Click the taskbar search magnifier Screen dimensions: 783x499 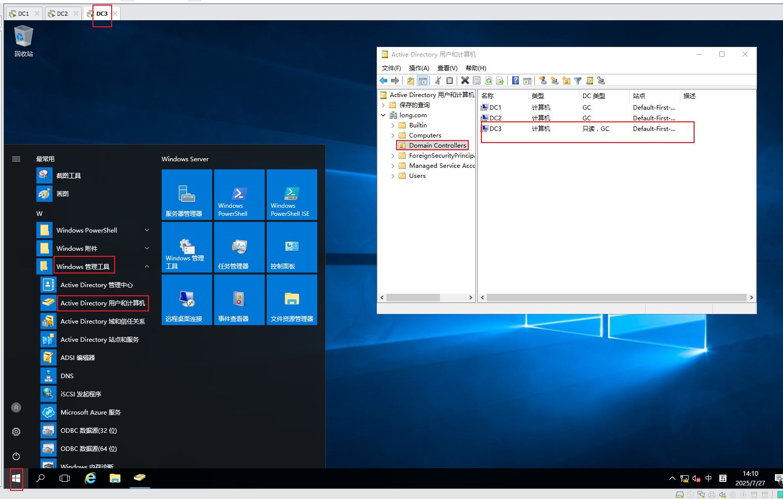coord(41,478)
